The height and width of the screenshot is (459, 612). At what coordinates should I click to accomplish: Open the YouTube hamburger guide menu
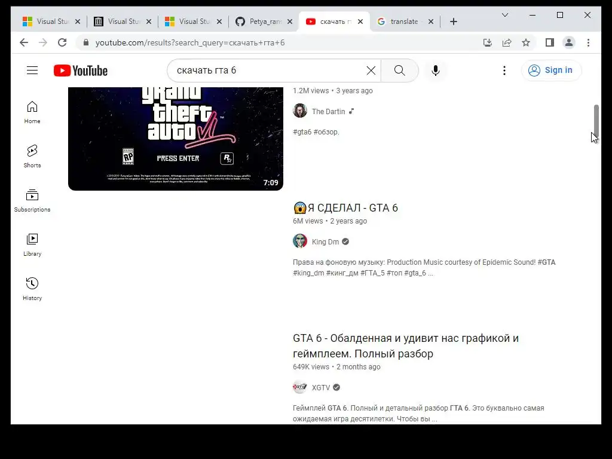coord(32,71)
